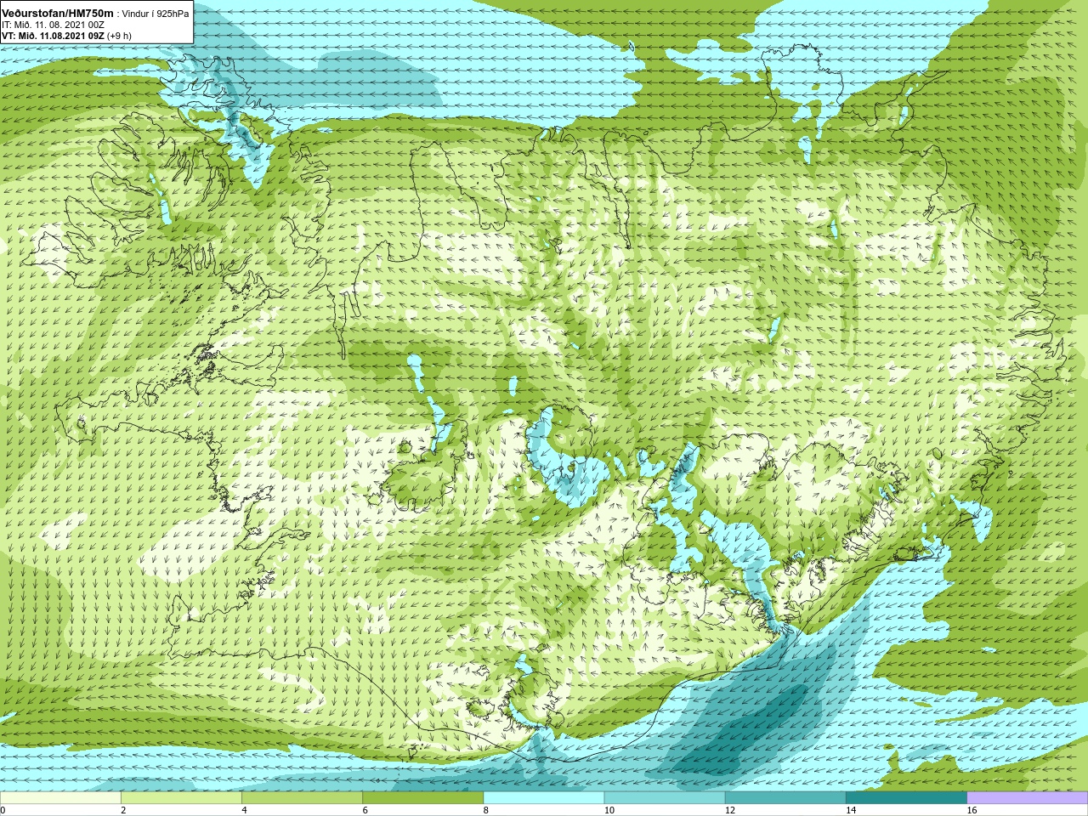The image size is (1088, 816).
Task: Click the legend value '10'
Action: (x=609, y=810)
